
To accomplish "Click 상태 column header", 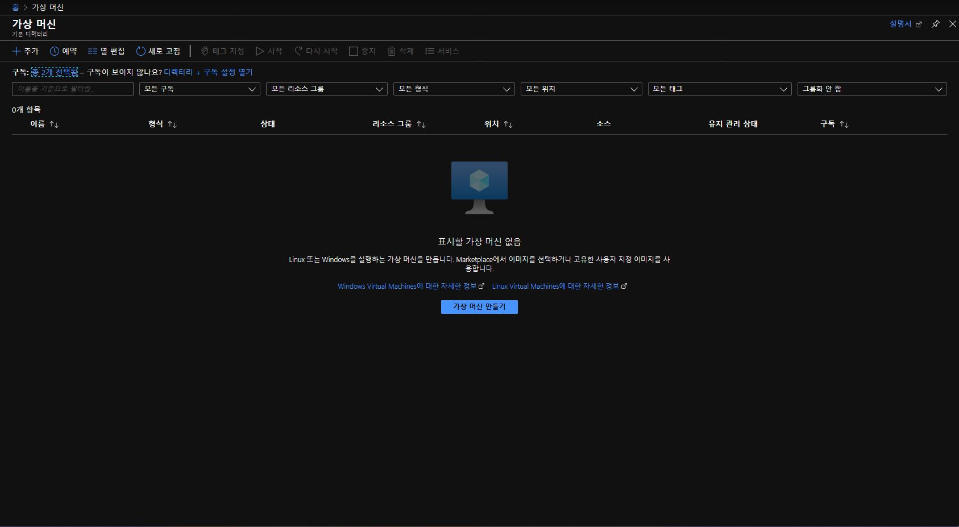I will coord(268,124).
